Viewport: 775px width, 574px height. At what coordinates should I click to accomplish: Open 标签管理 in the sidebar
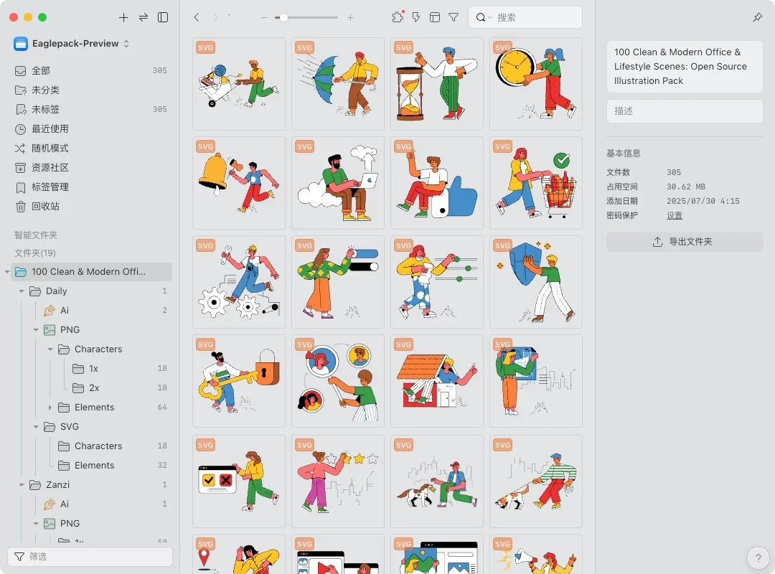tap(50, 187)
